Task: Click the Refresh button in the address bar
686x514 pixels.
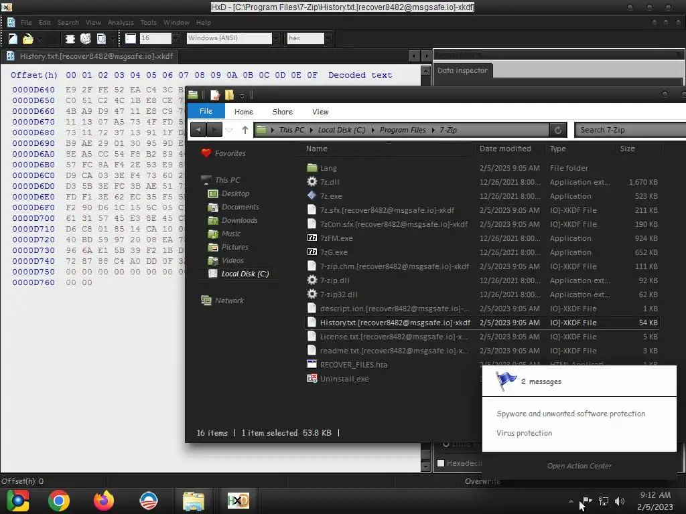Action: [558, 130]
